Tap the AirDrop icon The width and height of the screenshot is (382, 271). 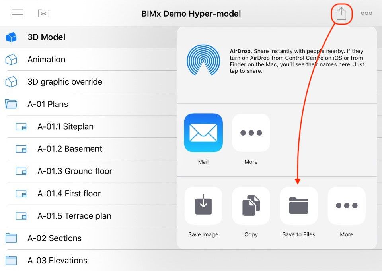(x=203, y=60)
